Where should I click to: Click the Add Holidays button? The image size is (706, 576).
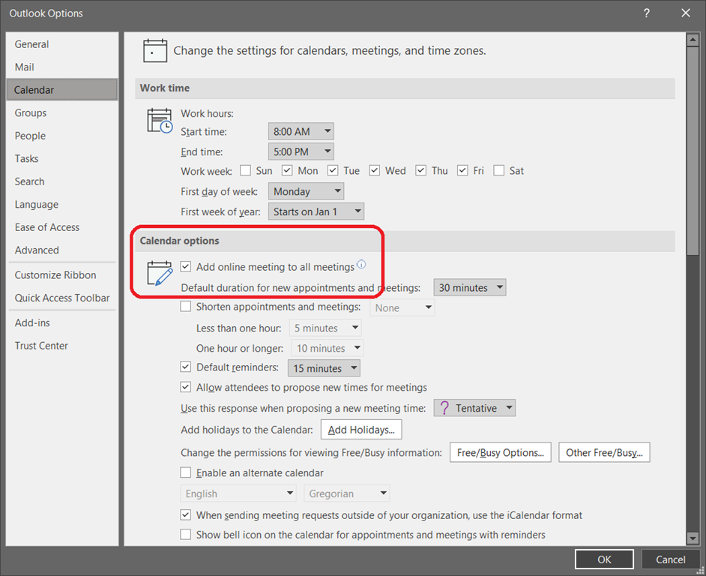click(x=361, y=430)
